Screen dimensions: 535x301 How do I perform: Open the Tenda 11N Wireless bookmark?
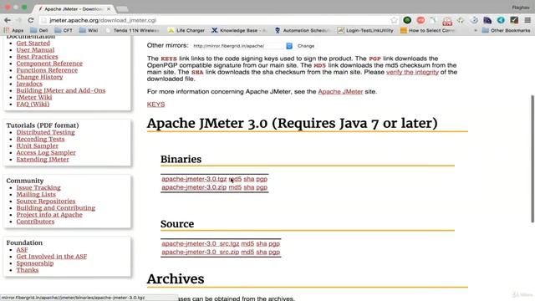(x=132, y=30)
